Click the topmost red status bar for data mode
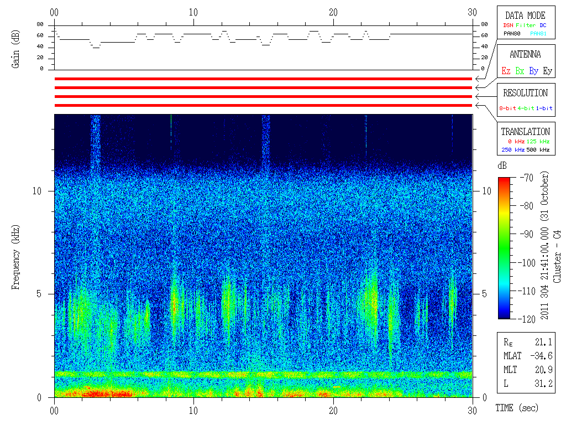Image resolution: width=566 pixels, height=425 pixels. [263, 79]
